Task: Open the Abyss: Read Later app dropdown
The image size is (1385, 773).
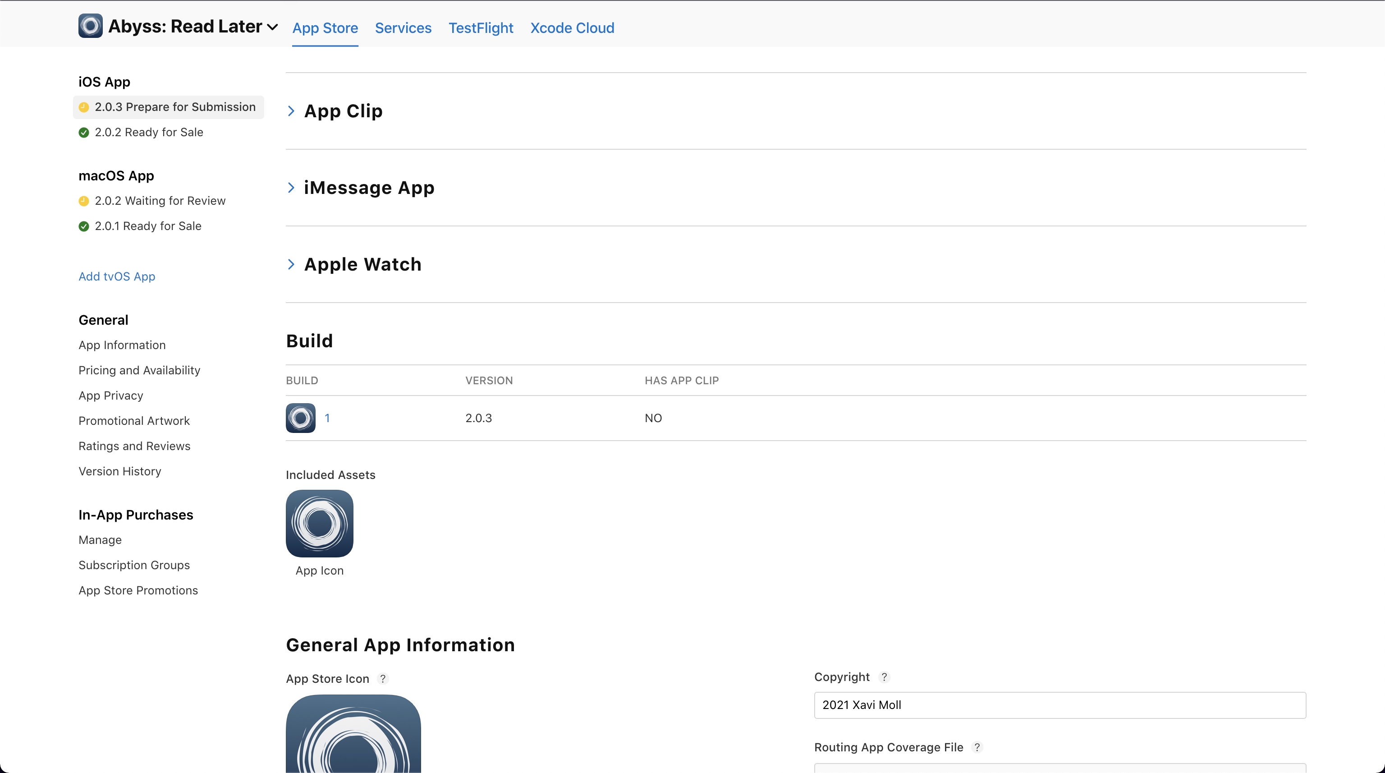Action: (x=273, y=27)
